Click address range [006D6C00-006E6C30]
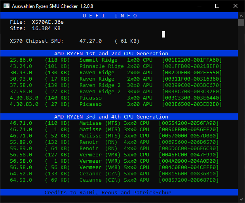Image resolution: width=245 pixels, height=203 pixels. [x=188, y=148]
